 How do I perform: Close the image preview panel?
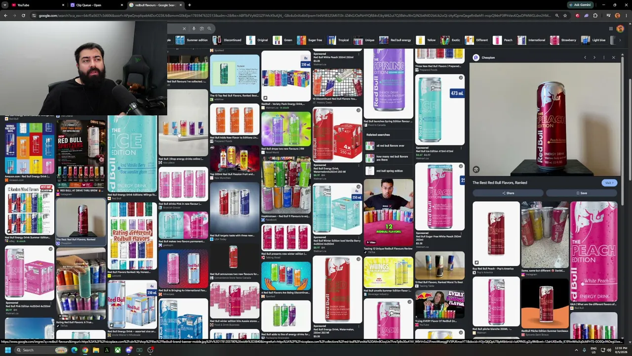pos(614,58)
